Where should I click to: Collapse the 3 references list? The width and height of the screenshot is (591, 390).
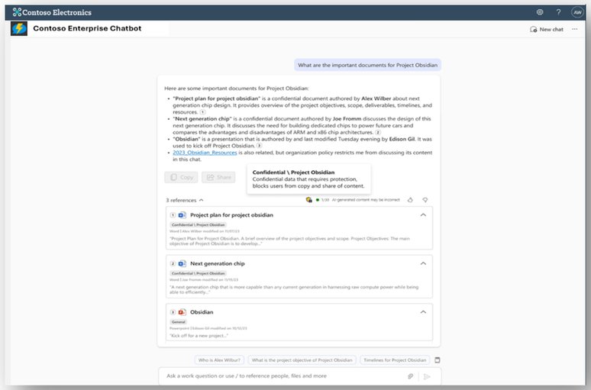185,200
